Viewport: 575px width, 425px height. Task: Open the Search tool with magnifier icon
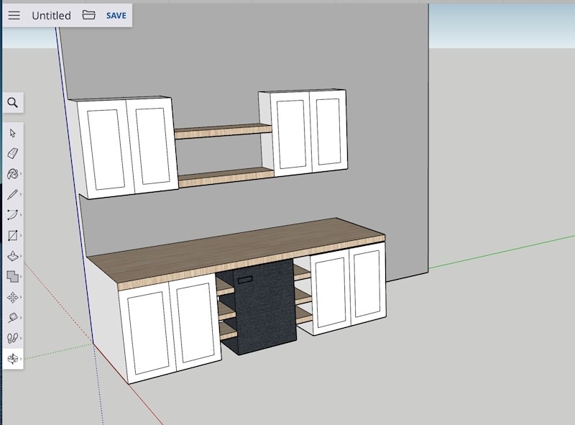click(12, 103)
